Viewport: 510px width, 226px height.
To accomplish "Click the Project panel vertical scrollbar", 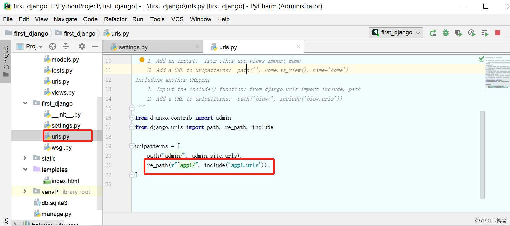I will pos(99,154).
